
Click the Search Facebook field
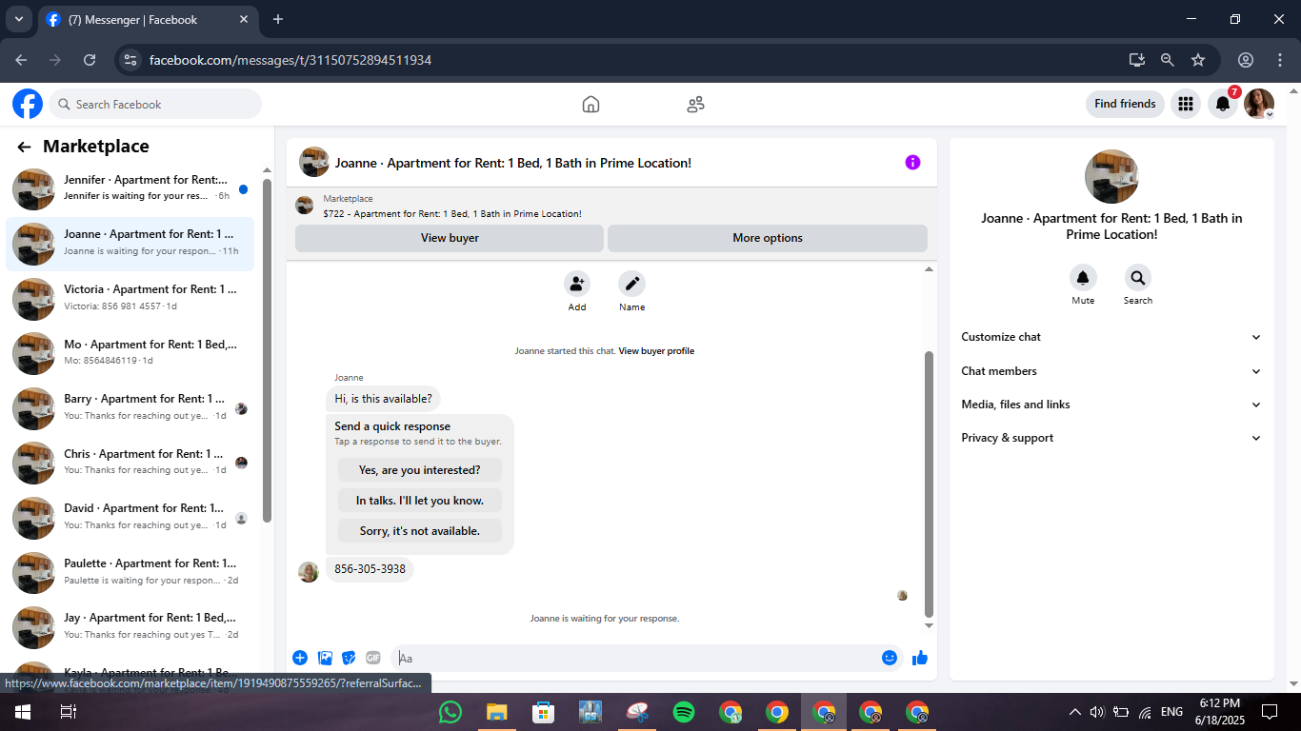tap(155, 104)
